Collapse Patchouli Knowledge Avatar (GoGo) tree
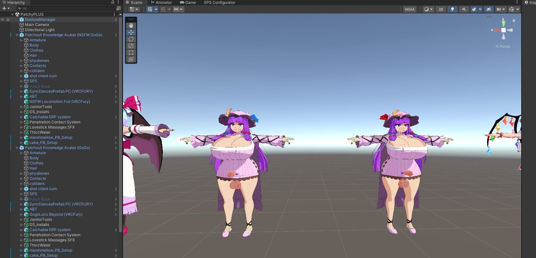The height and width of the screenshot is (258, 536). click(17, 148)
